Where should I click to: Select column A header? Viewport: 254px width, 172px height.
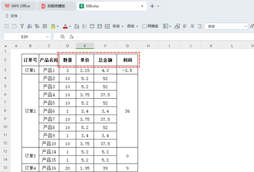(x=16, y=46)
